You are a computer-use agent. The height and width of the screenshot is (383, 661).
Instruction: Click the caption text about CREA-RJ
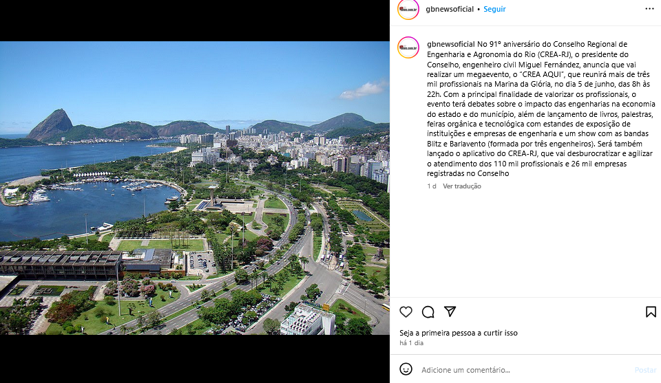[541, 109]
